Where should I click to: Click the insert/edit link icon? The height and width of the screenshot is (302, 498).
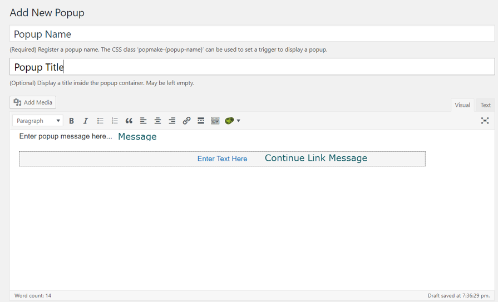[x=186, y=121]
